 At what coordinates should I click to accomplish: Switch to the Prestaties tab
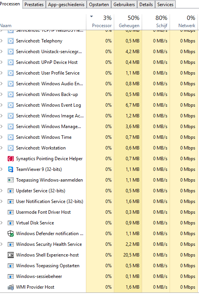pyautogui.click(x=34, y=5)
